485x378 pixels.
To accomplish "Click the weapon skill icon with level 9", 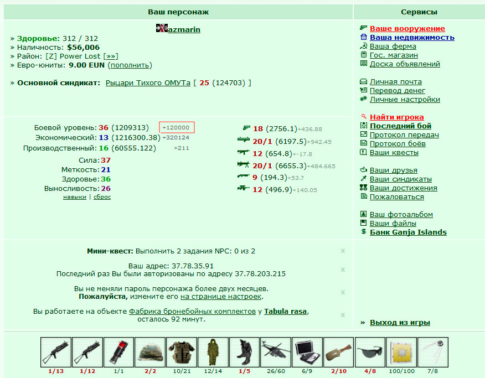I will pyautogui.click(x=244, y=177).
